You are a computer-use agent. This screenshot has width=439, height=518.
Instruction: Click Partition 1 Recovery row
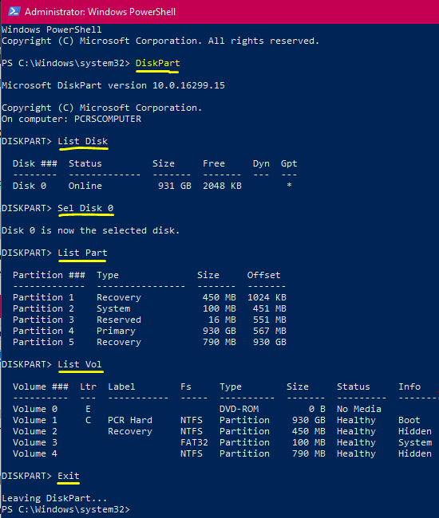(x=149, y=297)
